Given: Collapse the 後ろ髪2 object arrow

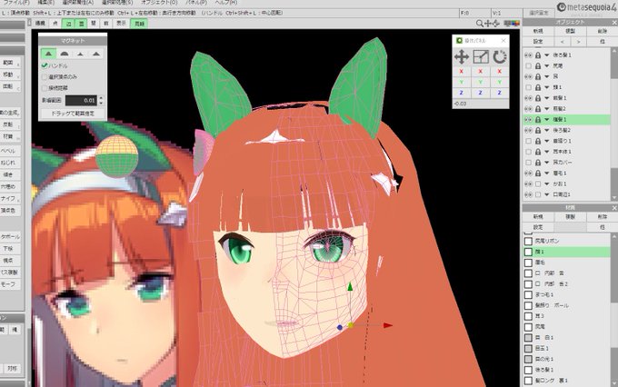Looking at the screenshot, I should point(547,131).
